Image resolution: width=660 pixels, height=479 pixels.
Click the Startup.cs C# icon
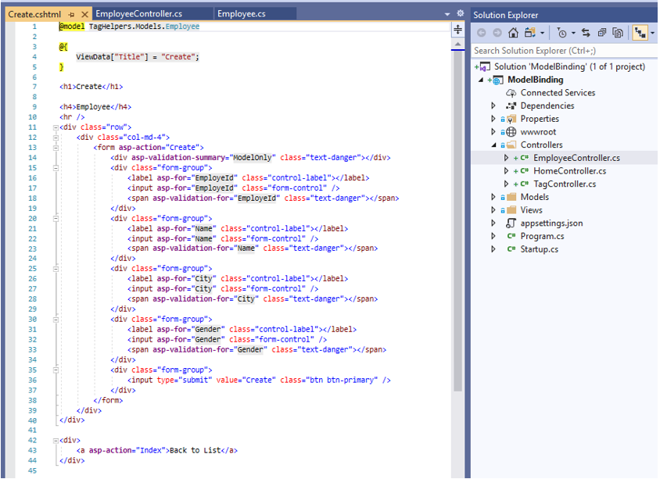pyautogui.click(x=511, y=249)
